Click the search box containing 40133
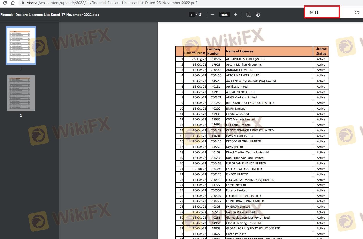The width and height of the screenshot is (363, 239). 322,12
